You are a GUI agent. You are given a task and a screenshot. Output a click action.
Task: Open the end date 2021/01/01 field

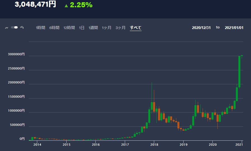tap(234, 28)
